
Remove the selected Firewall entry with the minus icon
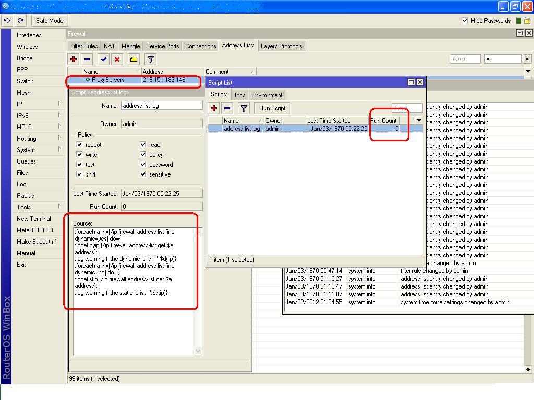pos(87,59)
